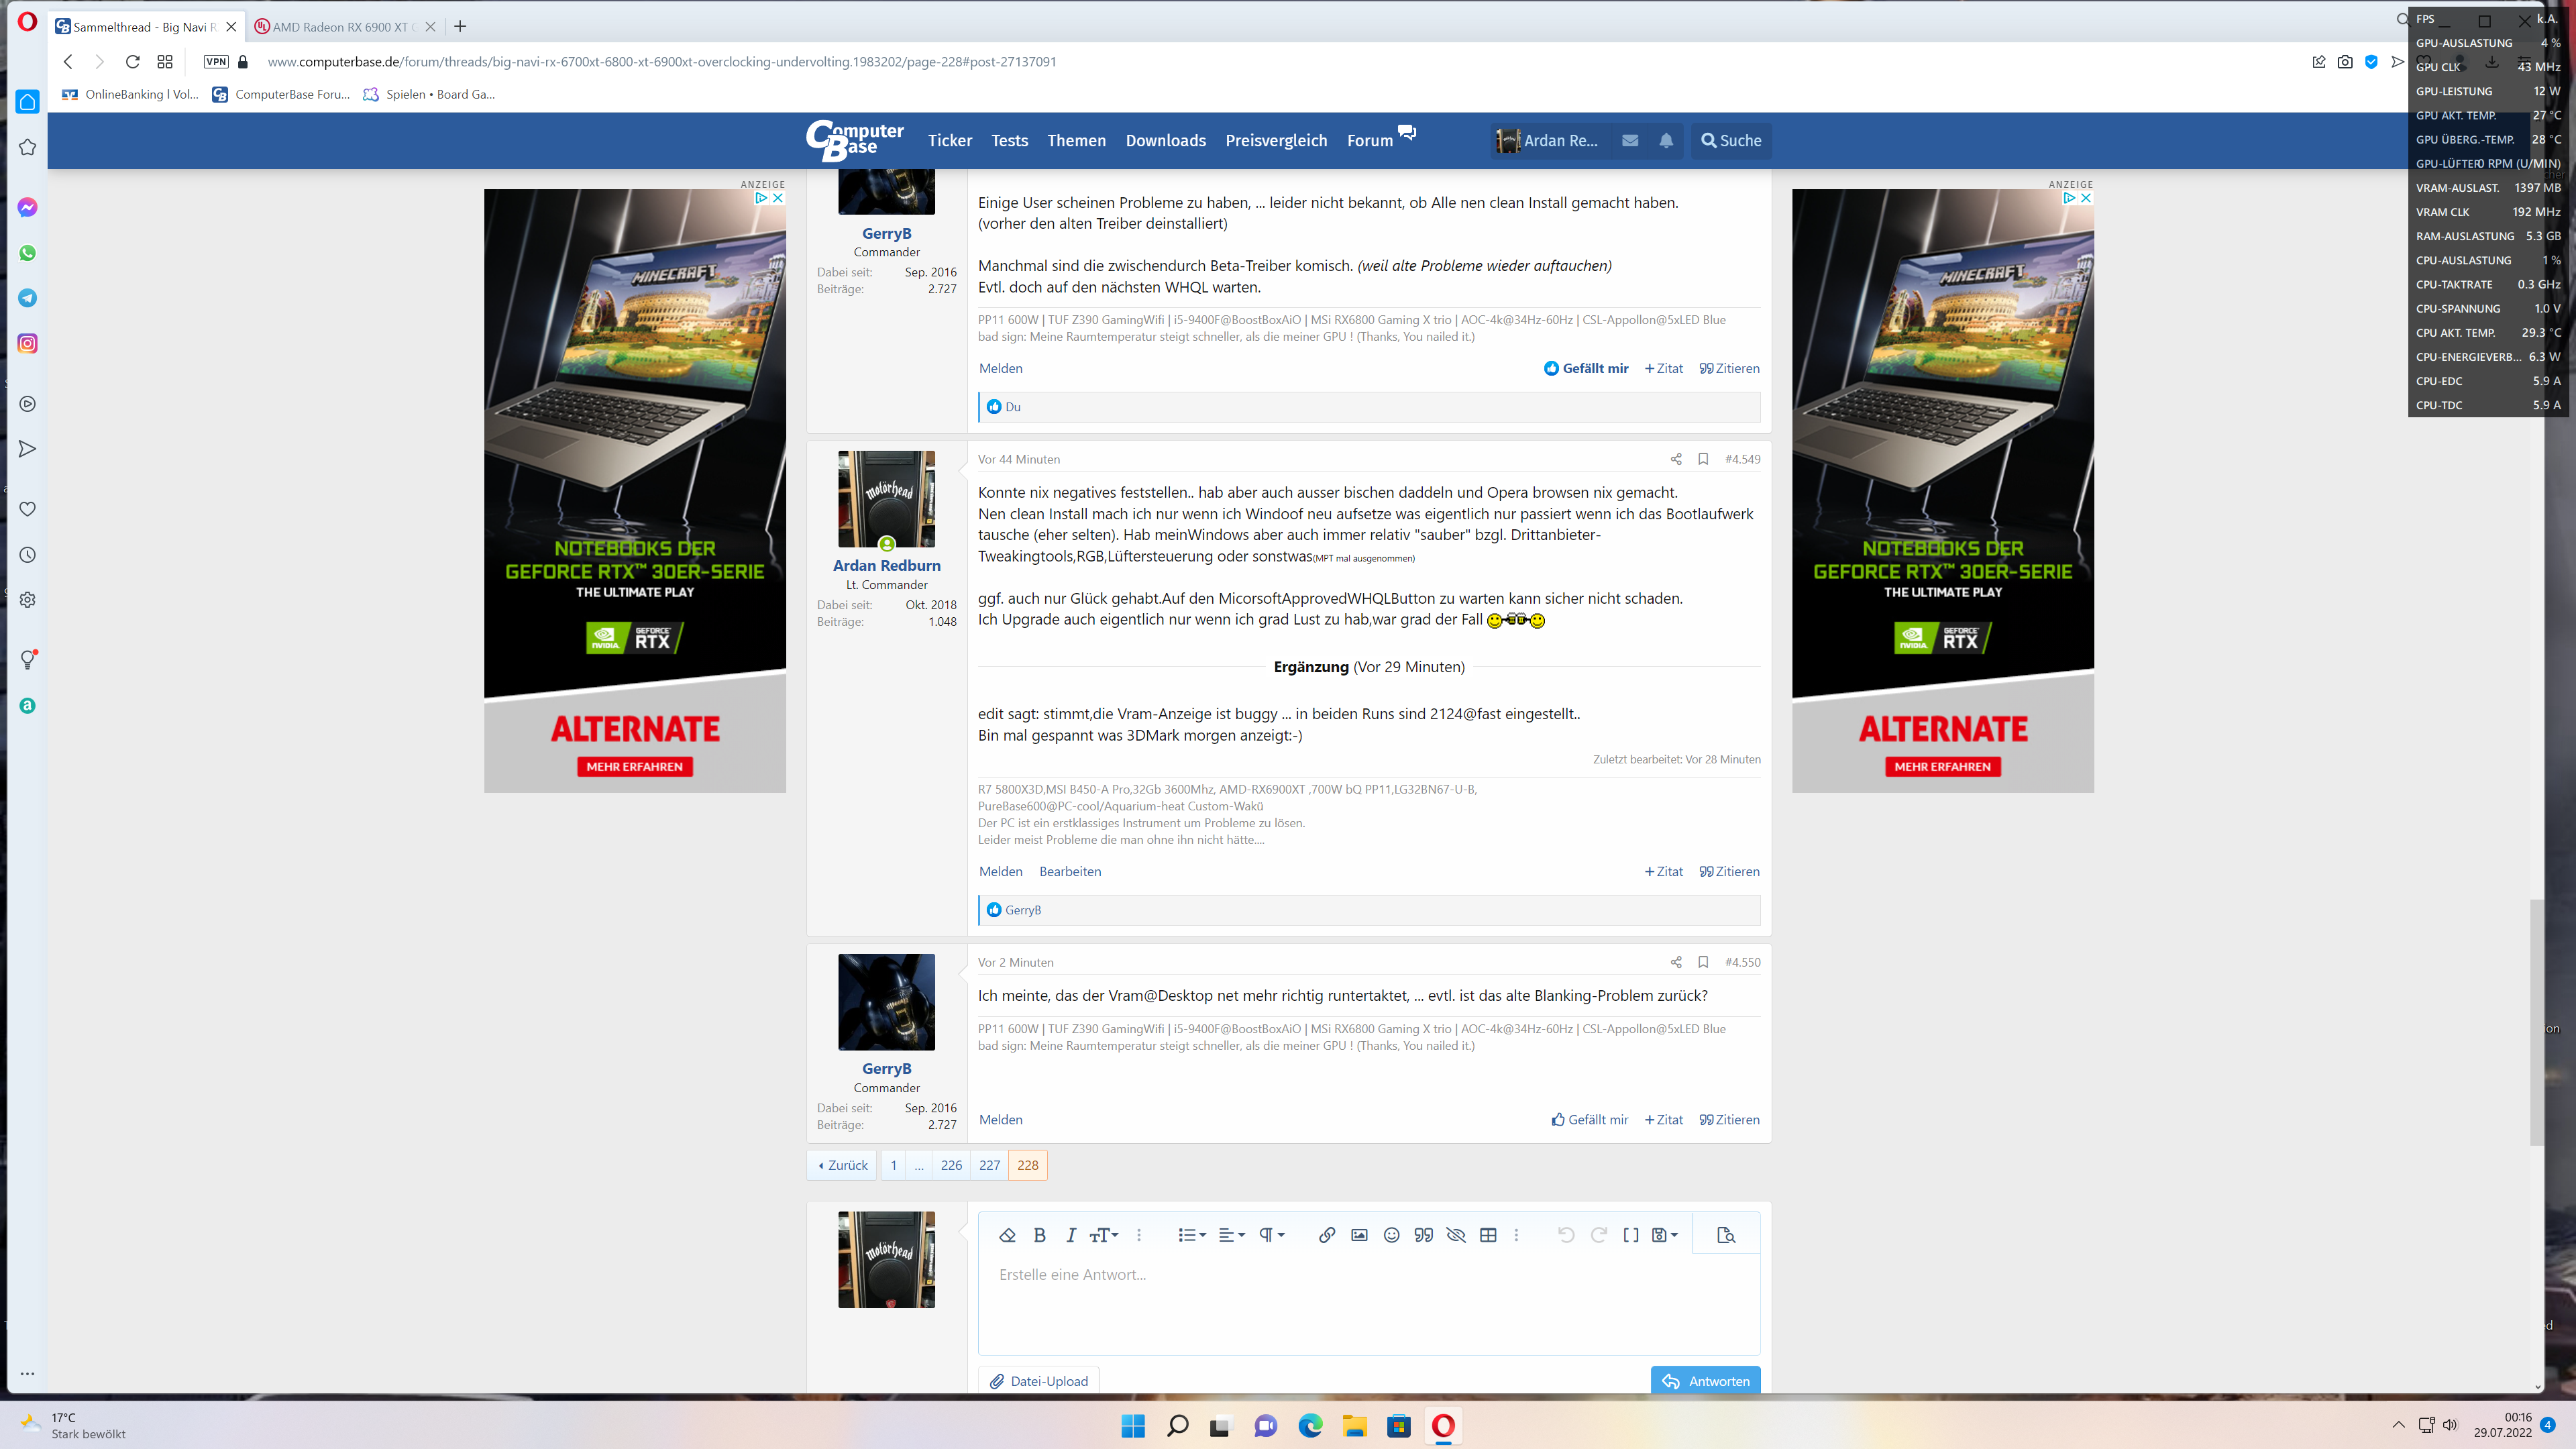Screen dimensions: 2576x1449
Task: Expand the font size dropdown
Action: 1104,1235
